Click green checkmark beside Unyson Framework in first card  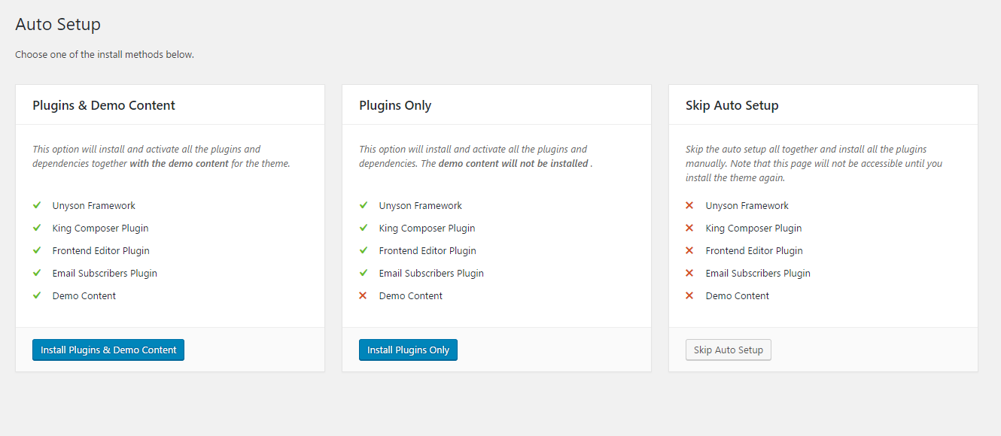pos(37,205)
